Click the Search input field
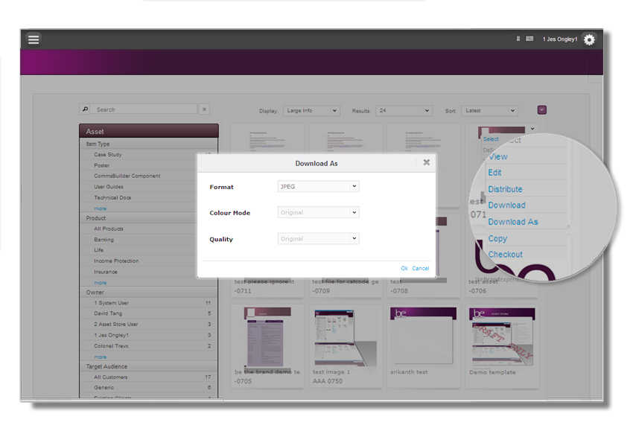Screen dimensions: 633x431 (144, 109)
